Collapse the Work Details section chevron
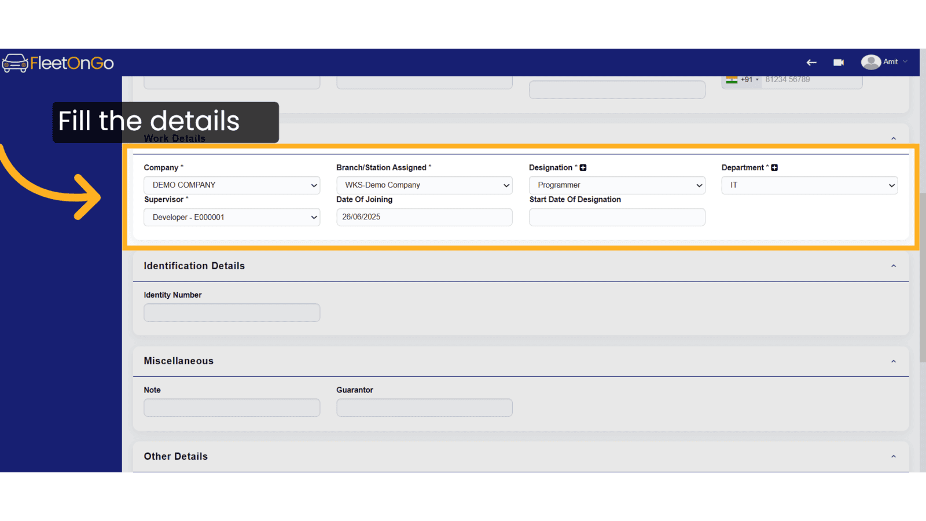 click(x=894, y=138)
